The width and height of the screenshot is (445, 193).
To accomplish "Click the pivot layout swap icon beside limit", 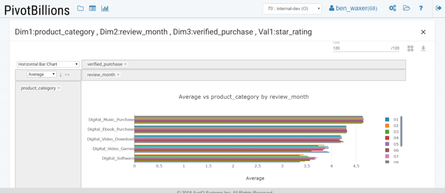I will point(410,48).
